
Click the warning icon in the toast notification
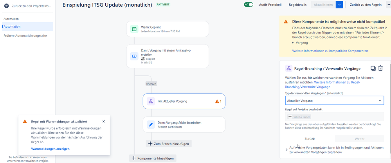coord(25,122)
